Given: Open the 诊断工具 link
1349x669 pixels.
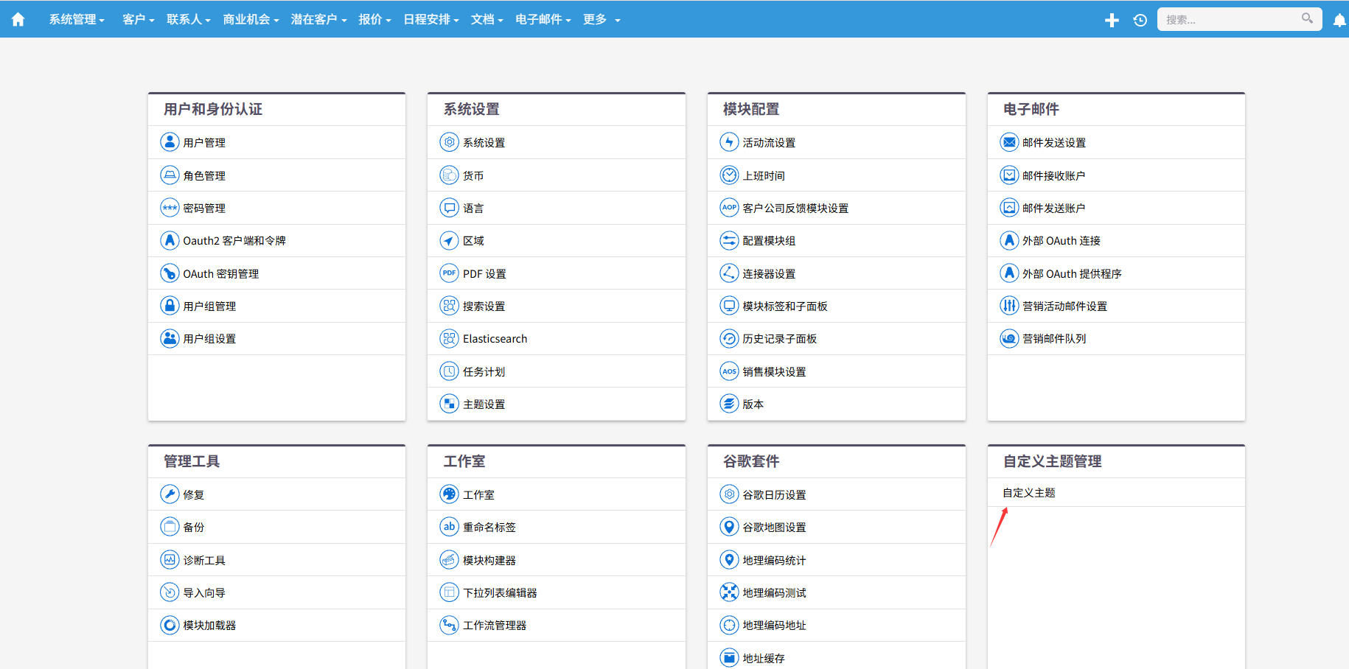Looking at the screenshot, I should click(x=204, y=560).
